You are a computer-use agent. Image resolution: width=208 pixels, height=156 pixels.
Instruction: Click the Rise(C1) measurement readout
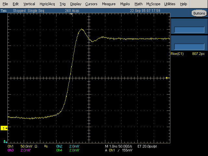coord(188,54)
